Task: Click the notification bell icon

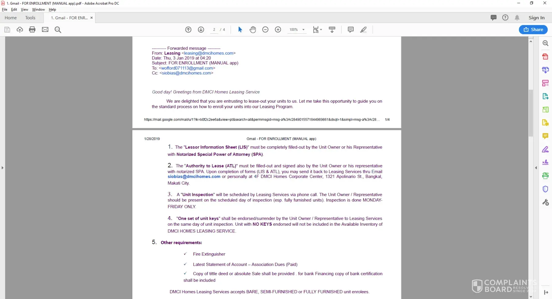Action: (x=517, y=18)
